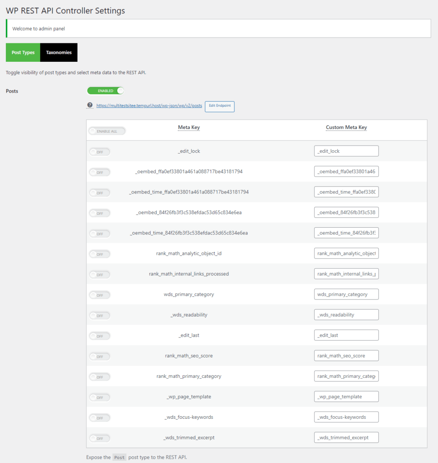This screenshot has height=463, width=438.
Task: Click the custom key field for _oembed_ffa0ef33801a461a088717be43181794
Action: click(347, 171)
